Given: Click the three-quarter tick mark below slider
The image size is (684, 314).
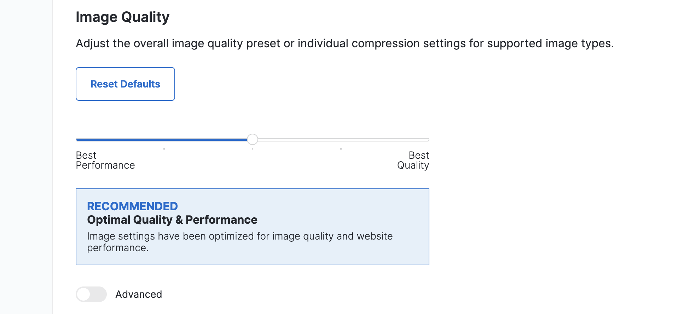Looking at the screenshot, I should pos(341,149).
